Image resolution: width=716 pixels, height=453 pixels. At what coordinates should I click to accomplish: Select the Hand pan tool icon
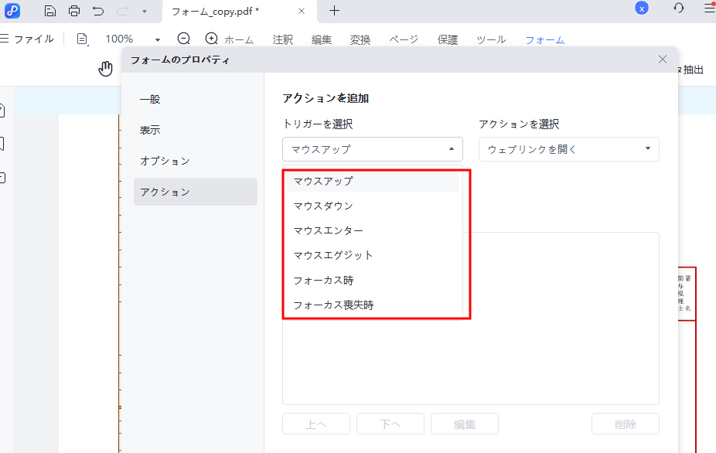105,69
